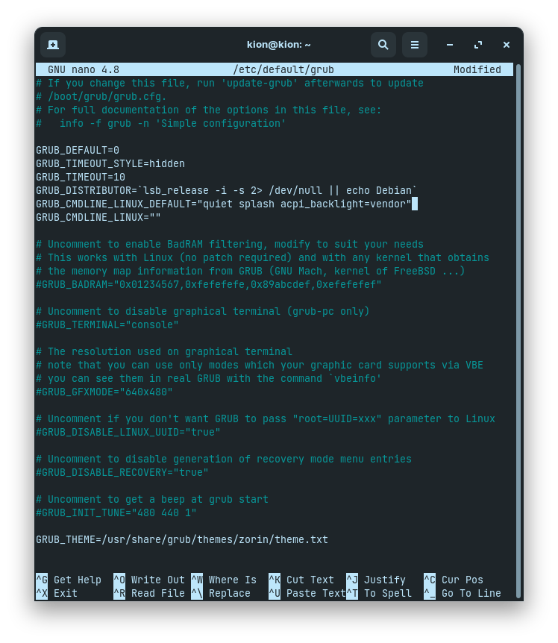This screenshot has height=643, width=558.
Task: Click the "info -f grub -n" comment
Action: 161,124
